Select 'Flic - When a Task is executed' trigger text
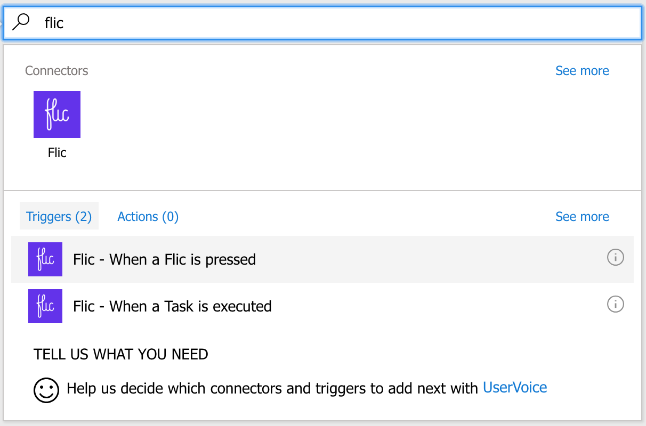The width and height of the screenshot is (646, 426). (172, 307)
